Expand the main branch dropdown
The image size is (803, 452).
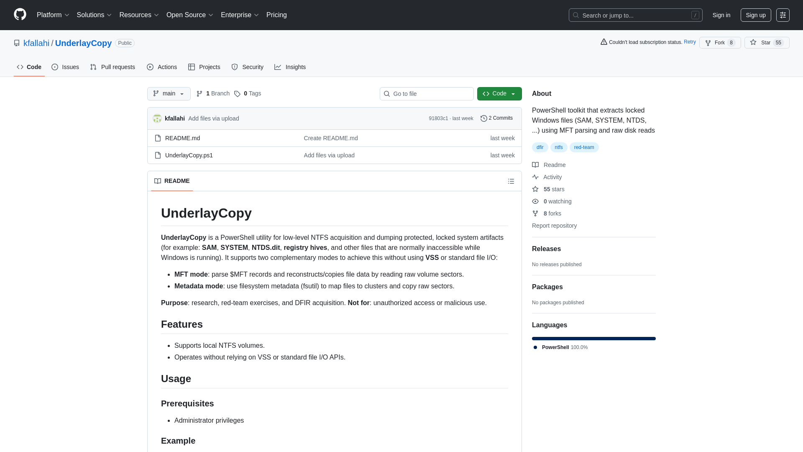coord(169,94)
